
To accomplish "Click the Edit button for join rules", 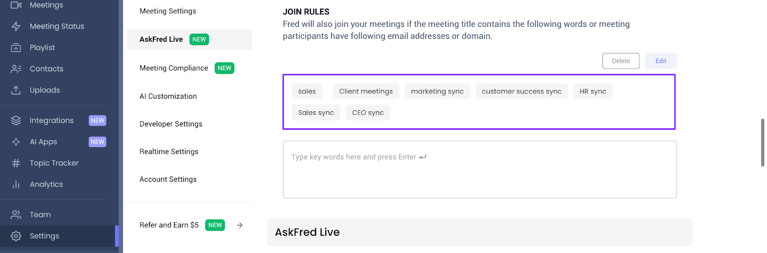I will (x=661, y=61).
